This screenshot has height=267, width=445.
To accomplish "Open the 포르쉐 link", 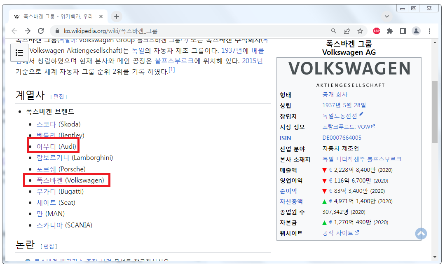I will 46,169.
